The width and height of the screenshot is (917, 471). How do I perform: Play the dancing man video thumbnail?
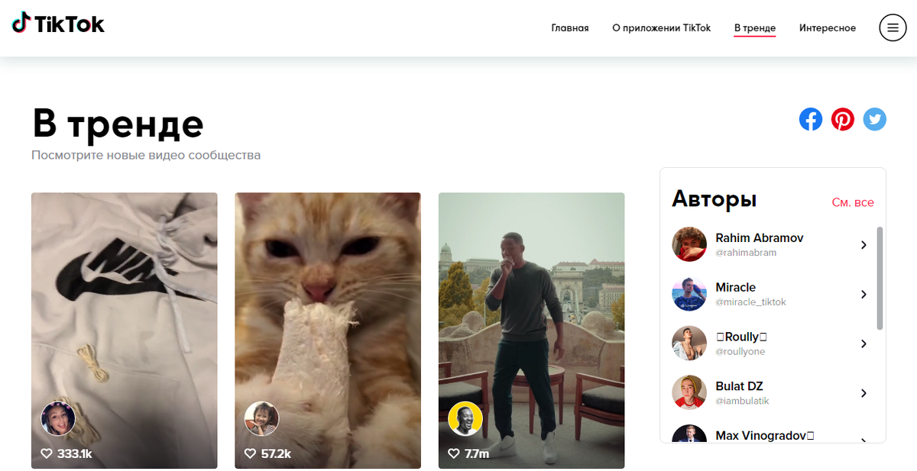[x=532, y=331]
